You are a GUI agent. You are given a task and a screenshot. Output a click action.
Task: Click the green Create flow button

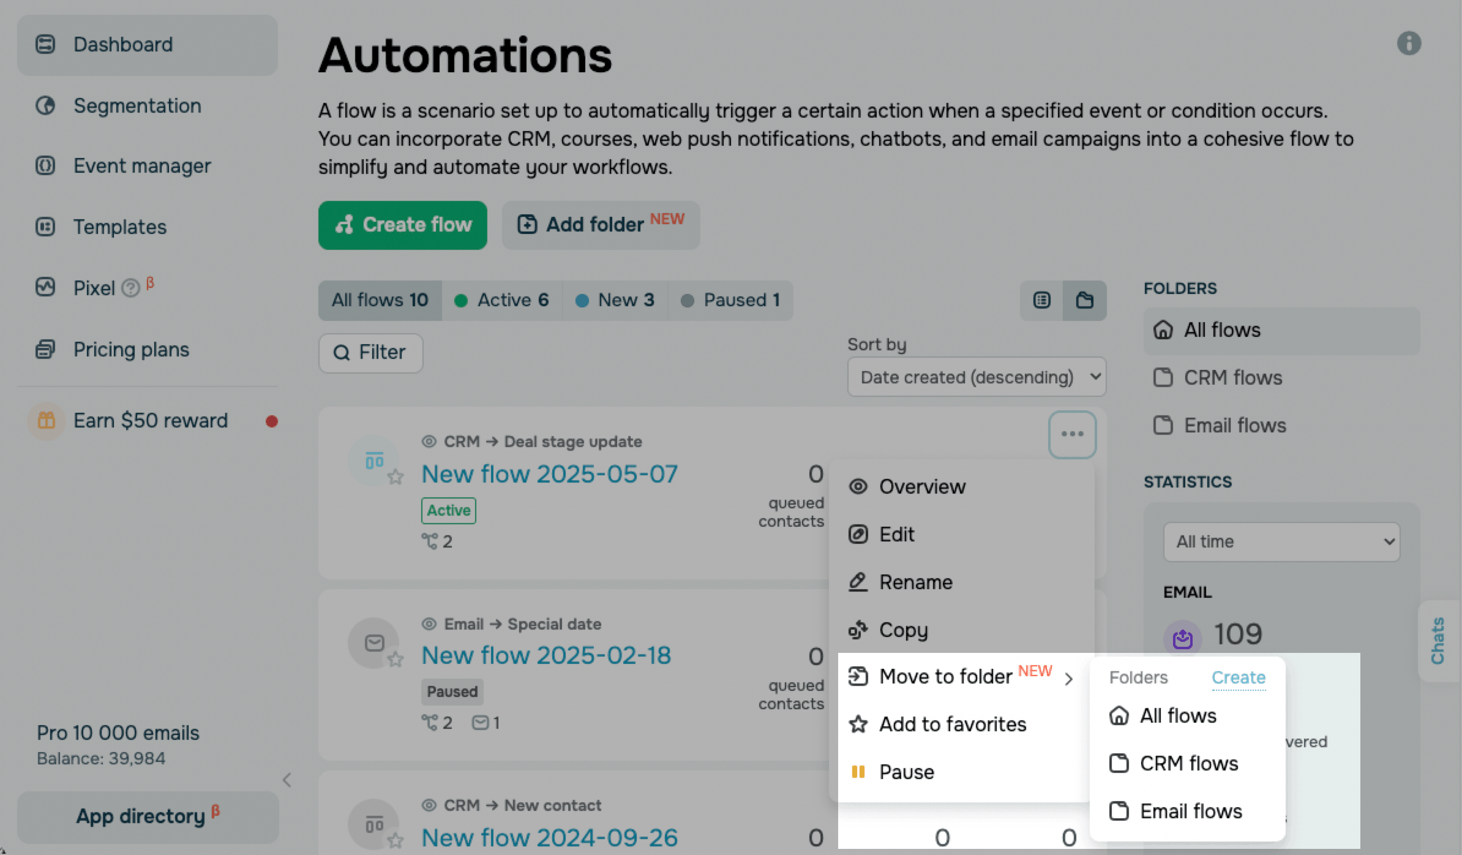tap(403, 225)
